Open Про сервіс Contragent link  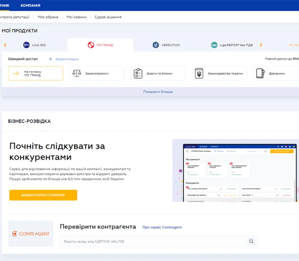pos(162,227)
